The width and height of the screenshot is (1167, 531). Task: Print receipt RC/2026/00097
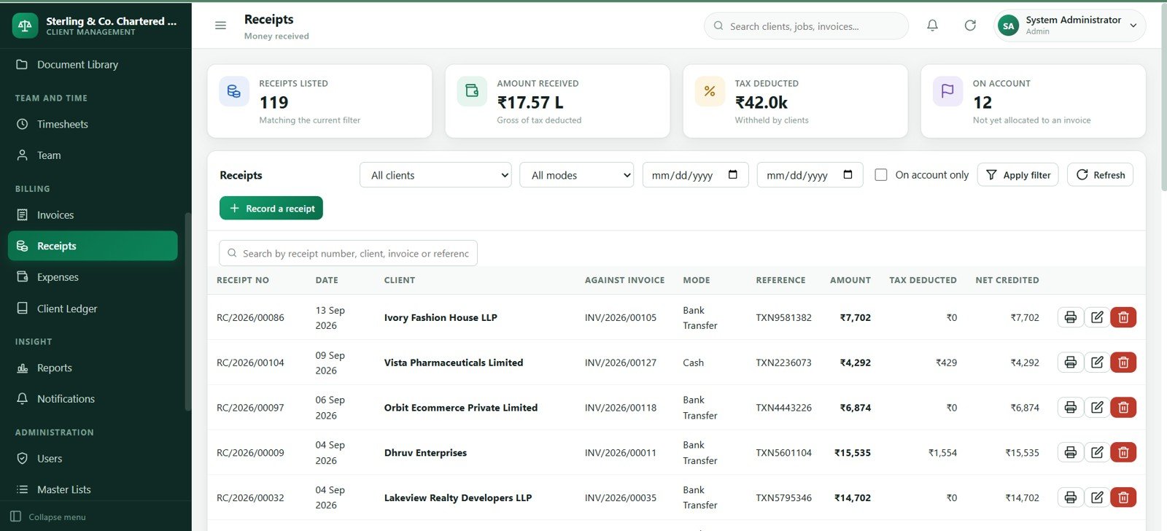pyautogui.click(x=1070, y=408)
